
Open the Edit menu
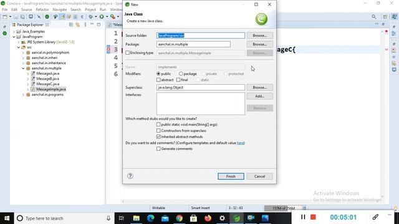14,9
